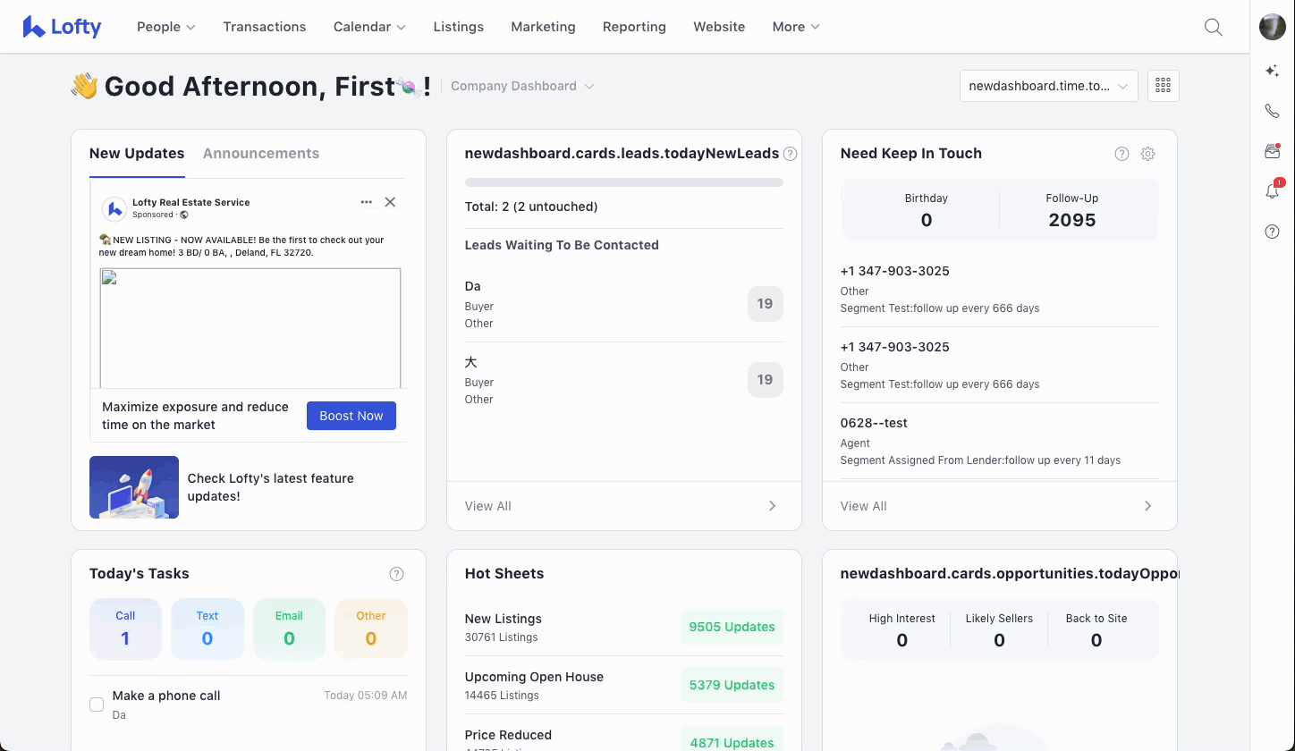Open the notifications bell icon
Screen dimensions: 1295x751
pyautogui.click(x=1272, y=191)
